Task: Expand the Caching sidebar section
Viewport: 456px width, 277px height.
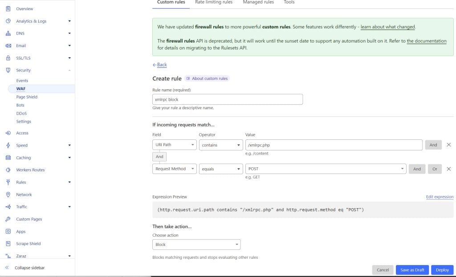Action: (x=69, y=158)
